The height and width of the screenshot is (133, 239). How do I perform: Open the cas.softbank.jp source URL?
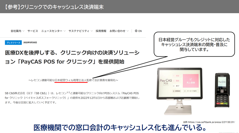click(x=211, y=122)
